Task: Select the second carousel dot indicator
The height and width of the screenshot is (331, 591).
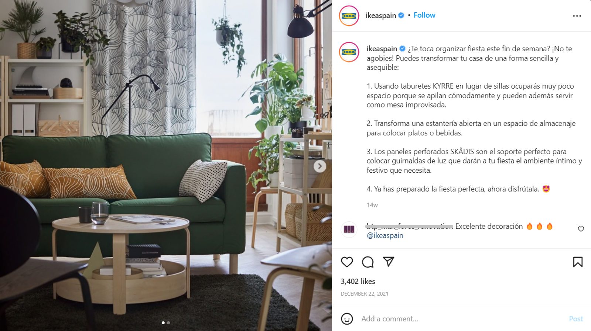Action: (168, 323)
